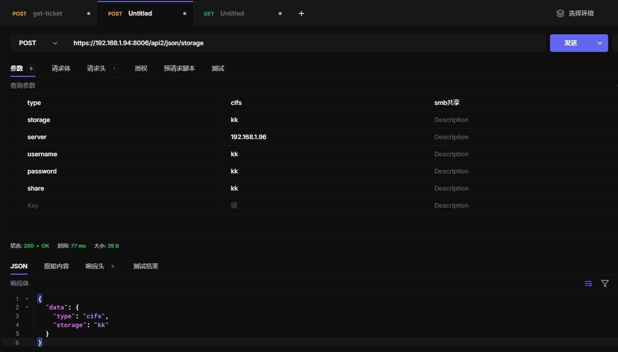This screenshot has width=618, height=352.
Task: Switch to the get-ticket request tab
Action: click(x=47, y=13)
